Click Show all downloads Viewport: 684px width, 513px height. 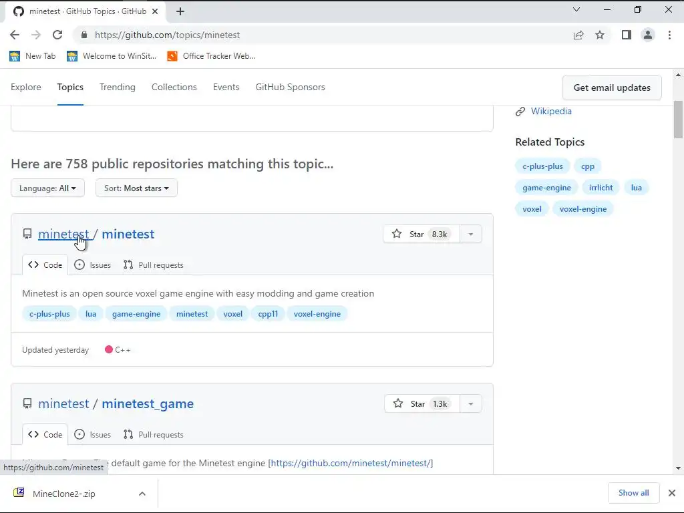tap(633, 493)
